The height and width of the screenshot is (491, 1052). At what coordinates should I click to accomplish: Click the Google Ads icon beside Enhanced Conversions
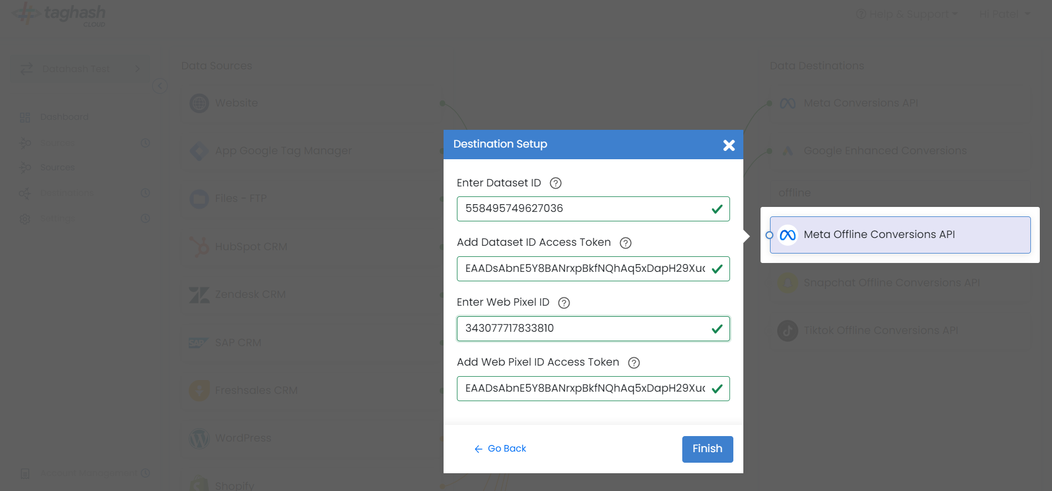click(787, 151)
